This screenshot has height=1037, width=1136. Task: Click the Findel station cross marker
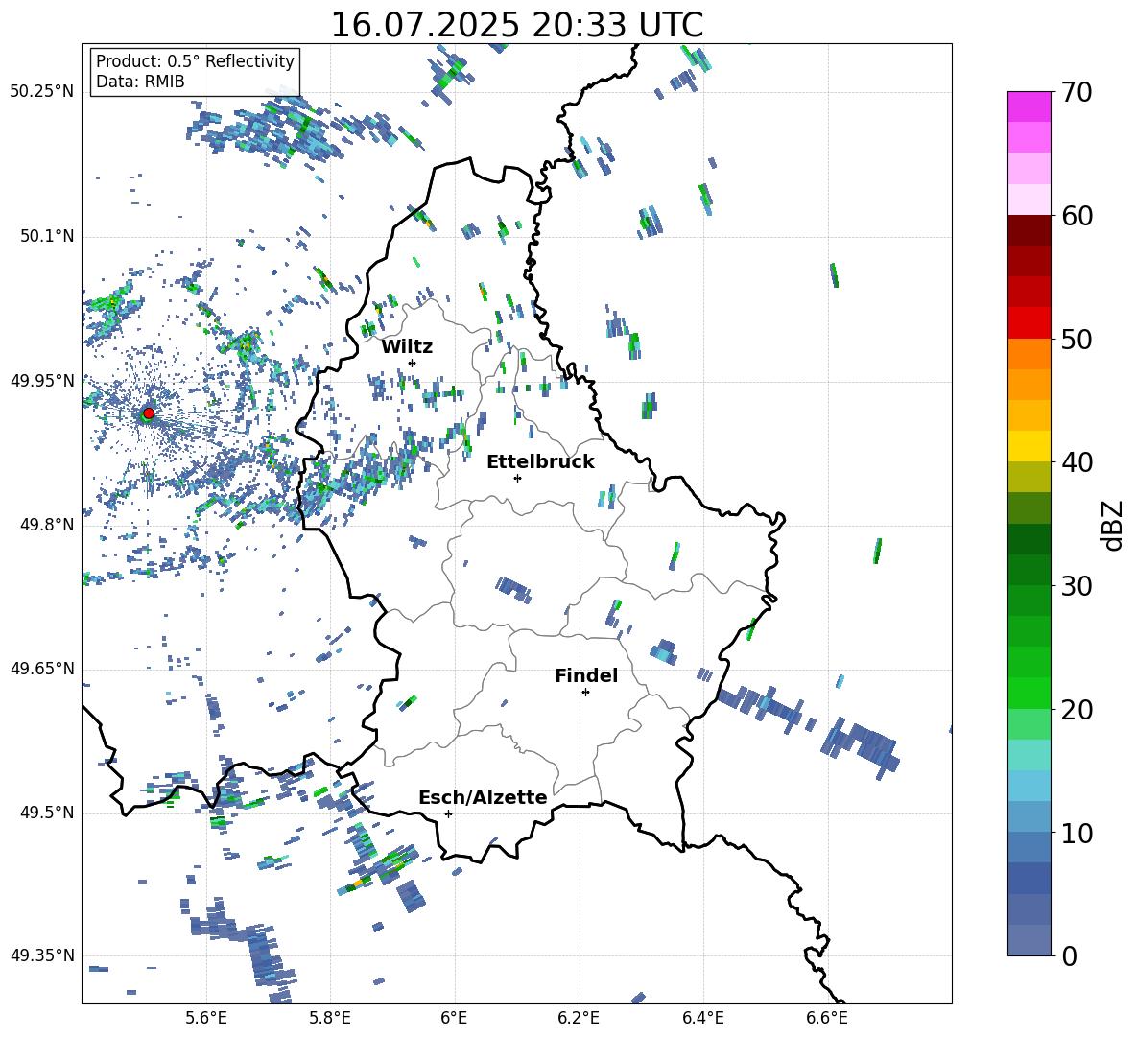[585, 693]
